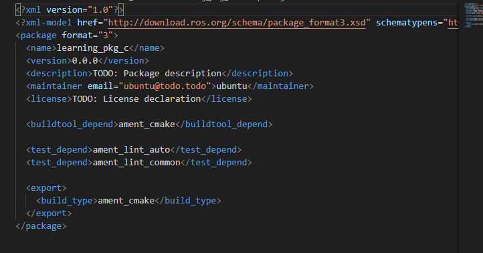Screen dimensions: 483x253
Task: Click the 'learning_pkg_c' package name text
Action: tap(93, 48)
